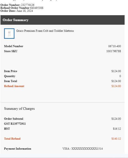The image size is (128, 158).
Task: Click the Quantity value 0
Action: click(120, 76)
